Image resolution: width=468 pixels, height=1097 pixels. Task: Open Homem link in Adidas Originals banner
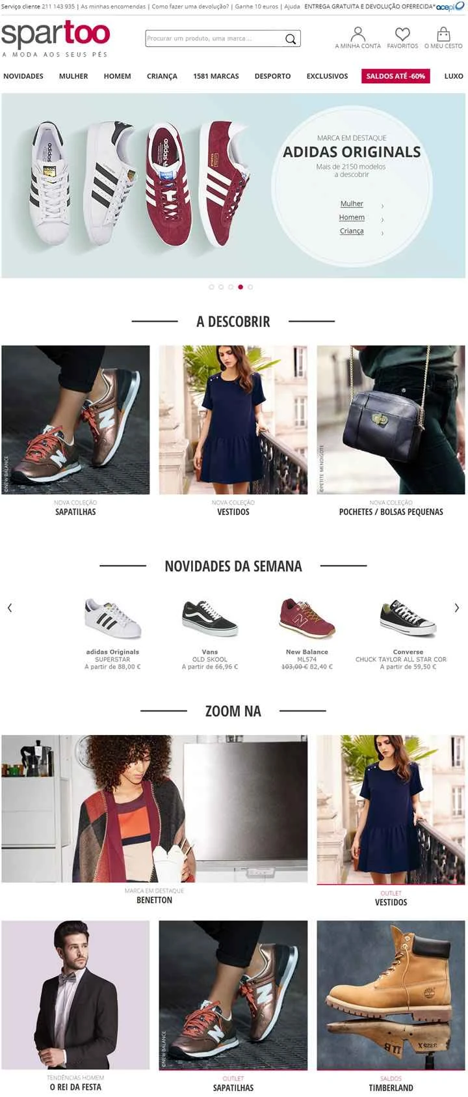pos(352,217)
